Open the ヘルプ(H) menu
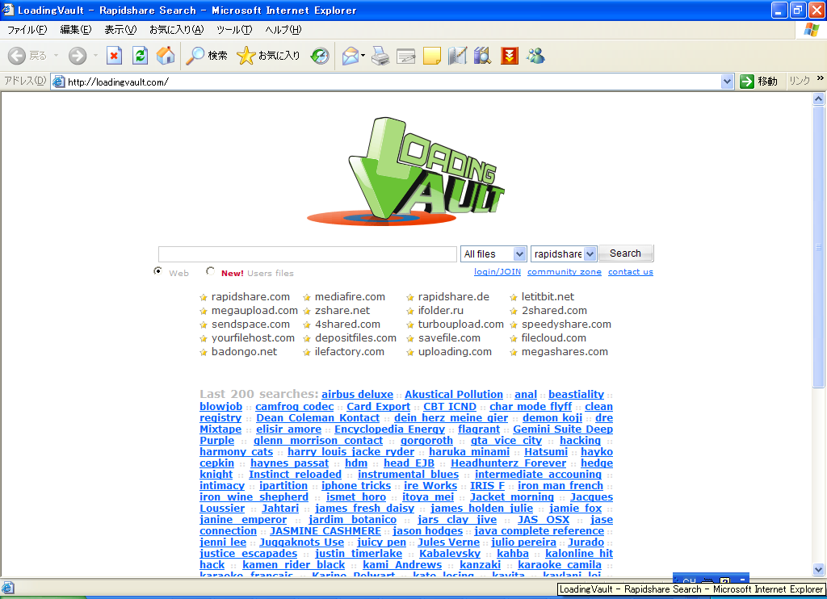Screen dimensions: 827x599 tap(283, 30)
